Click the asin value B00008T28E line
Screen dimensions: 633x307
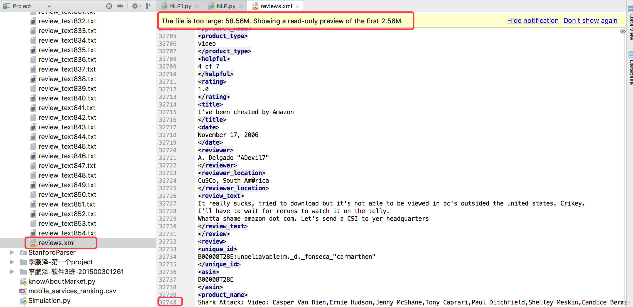pos(215,280)
